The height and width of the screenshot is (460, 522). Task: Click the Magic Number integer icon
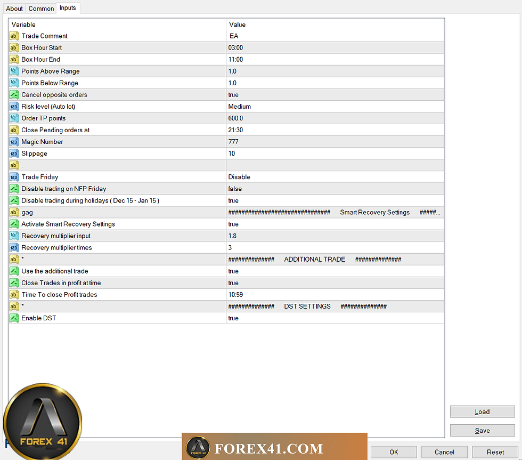(14, 142)
